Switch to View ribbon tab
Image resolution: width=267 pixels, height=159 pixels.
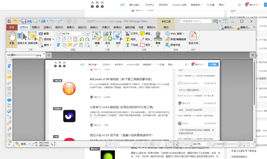point(35,27)
